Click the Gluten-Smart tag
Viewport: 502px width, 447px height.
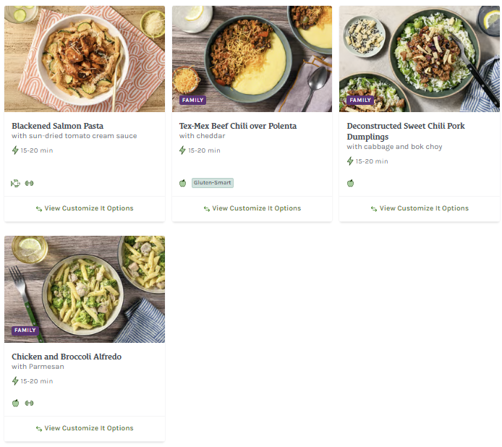click(213, 183)
